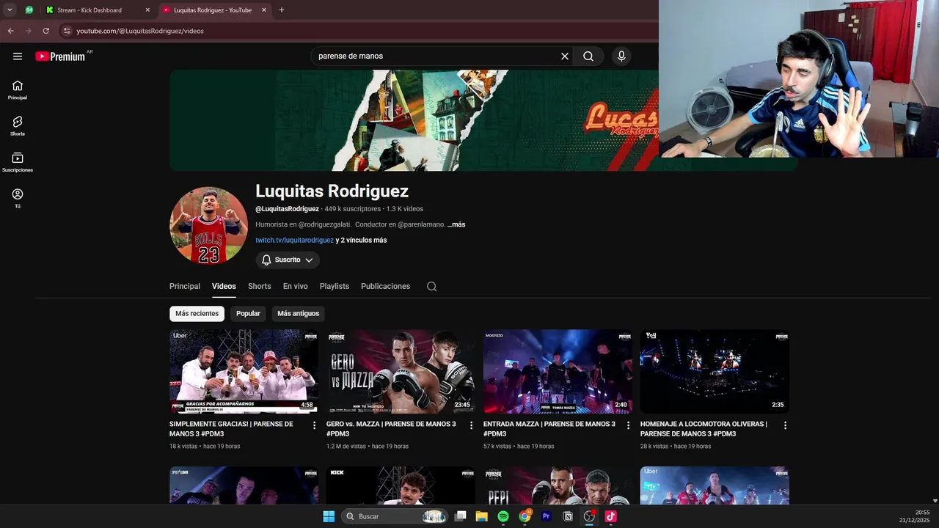Open options for HOMENAJE A LOCOMOTORA video

tap(785, 425)
